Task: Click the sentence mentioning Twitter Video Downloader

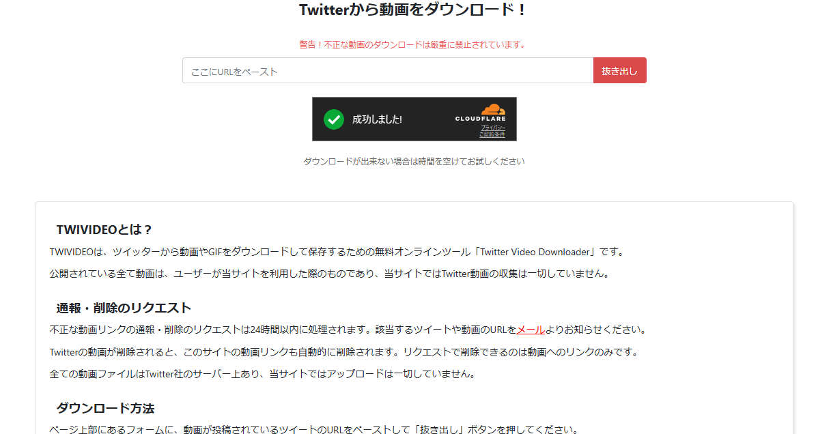Action: 337,252
